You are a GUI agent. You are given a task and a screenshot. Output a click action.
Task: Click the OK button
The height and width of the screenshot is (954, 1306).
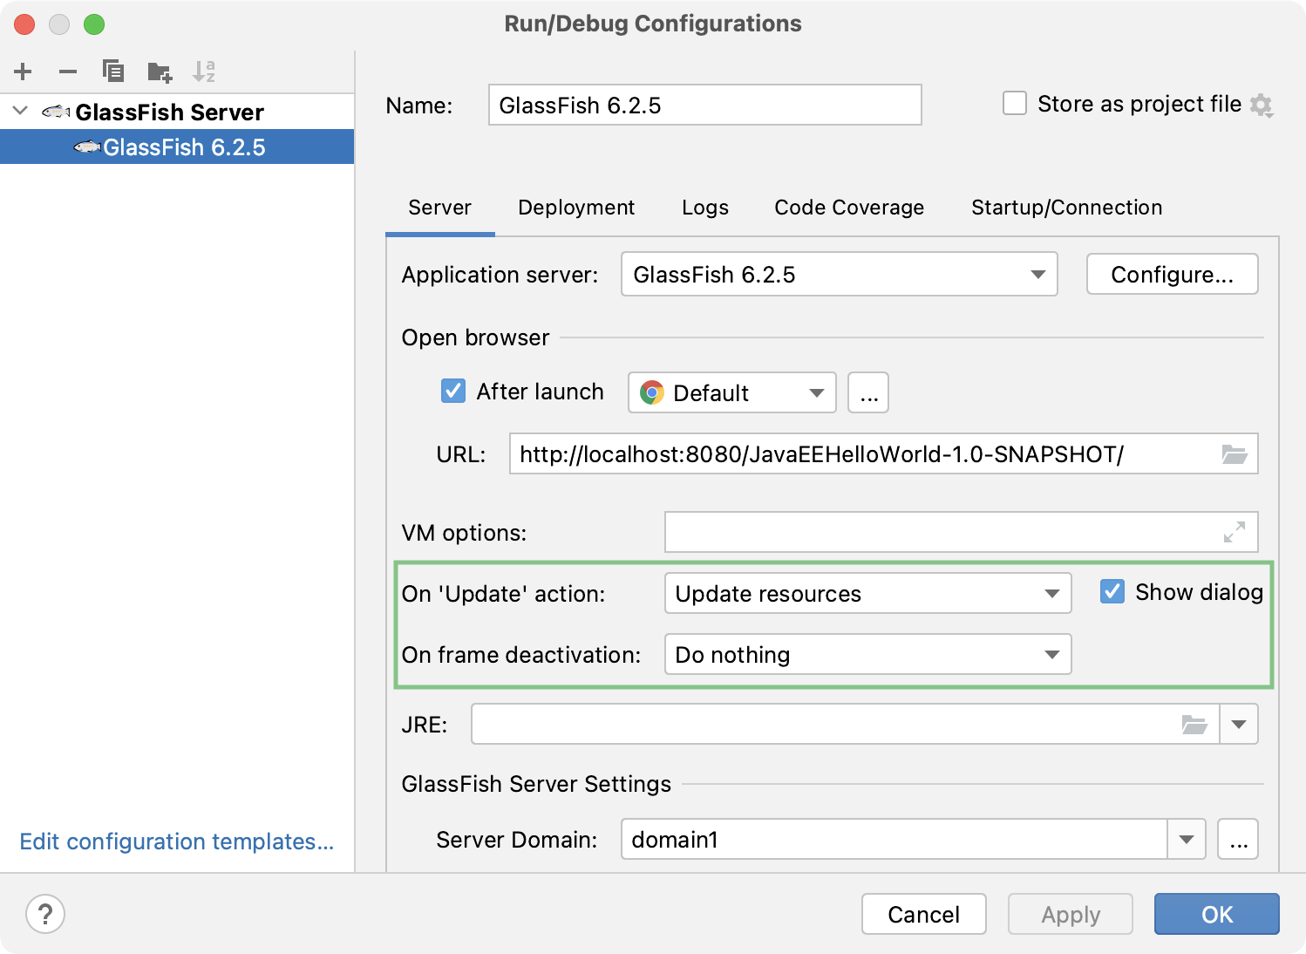click(x=1217, y=914)
